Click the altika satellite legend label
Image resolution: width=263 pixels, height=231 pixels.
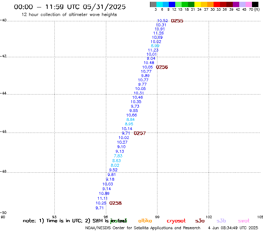tap(145, 221)
